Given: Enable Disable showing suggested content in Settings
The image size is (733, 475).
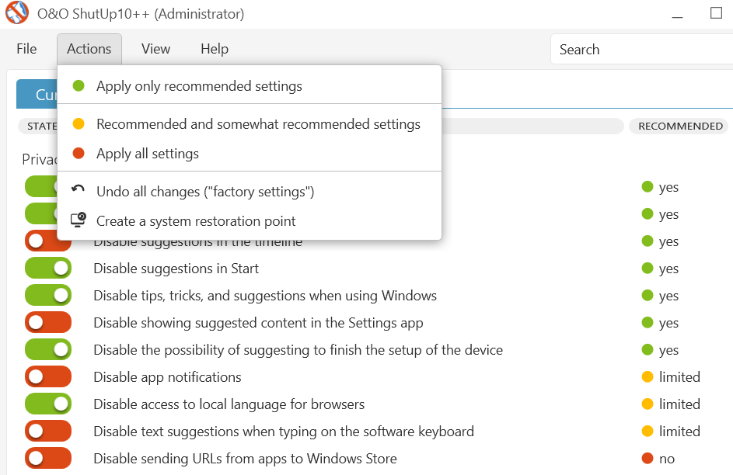Looking at the screenshot, I should pyautogui.click(x=48, y=322).
